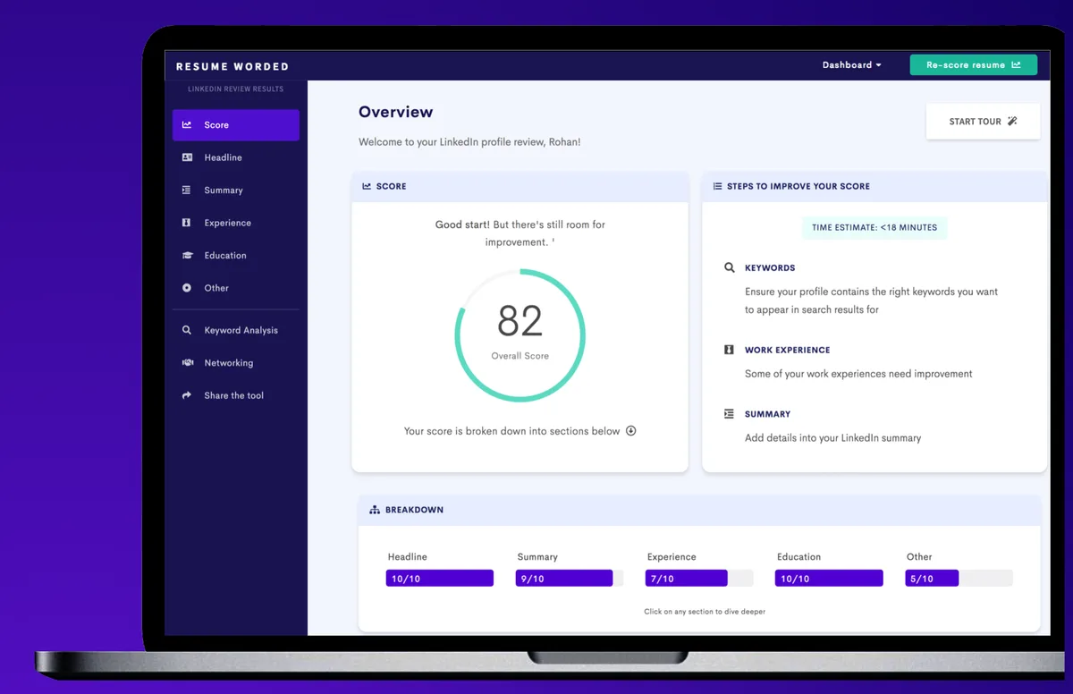The height and width of the screenshot is (694, 1073).
Task: Click the Other circle icon in sidebar
Action: tap(187, 288)
